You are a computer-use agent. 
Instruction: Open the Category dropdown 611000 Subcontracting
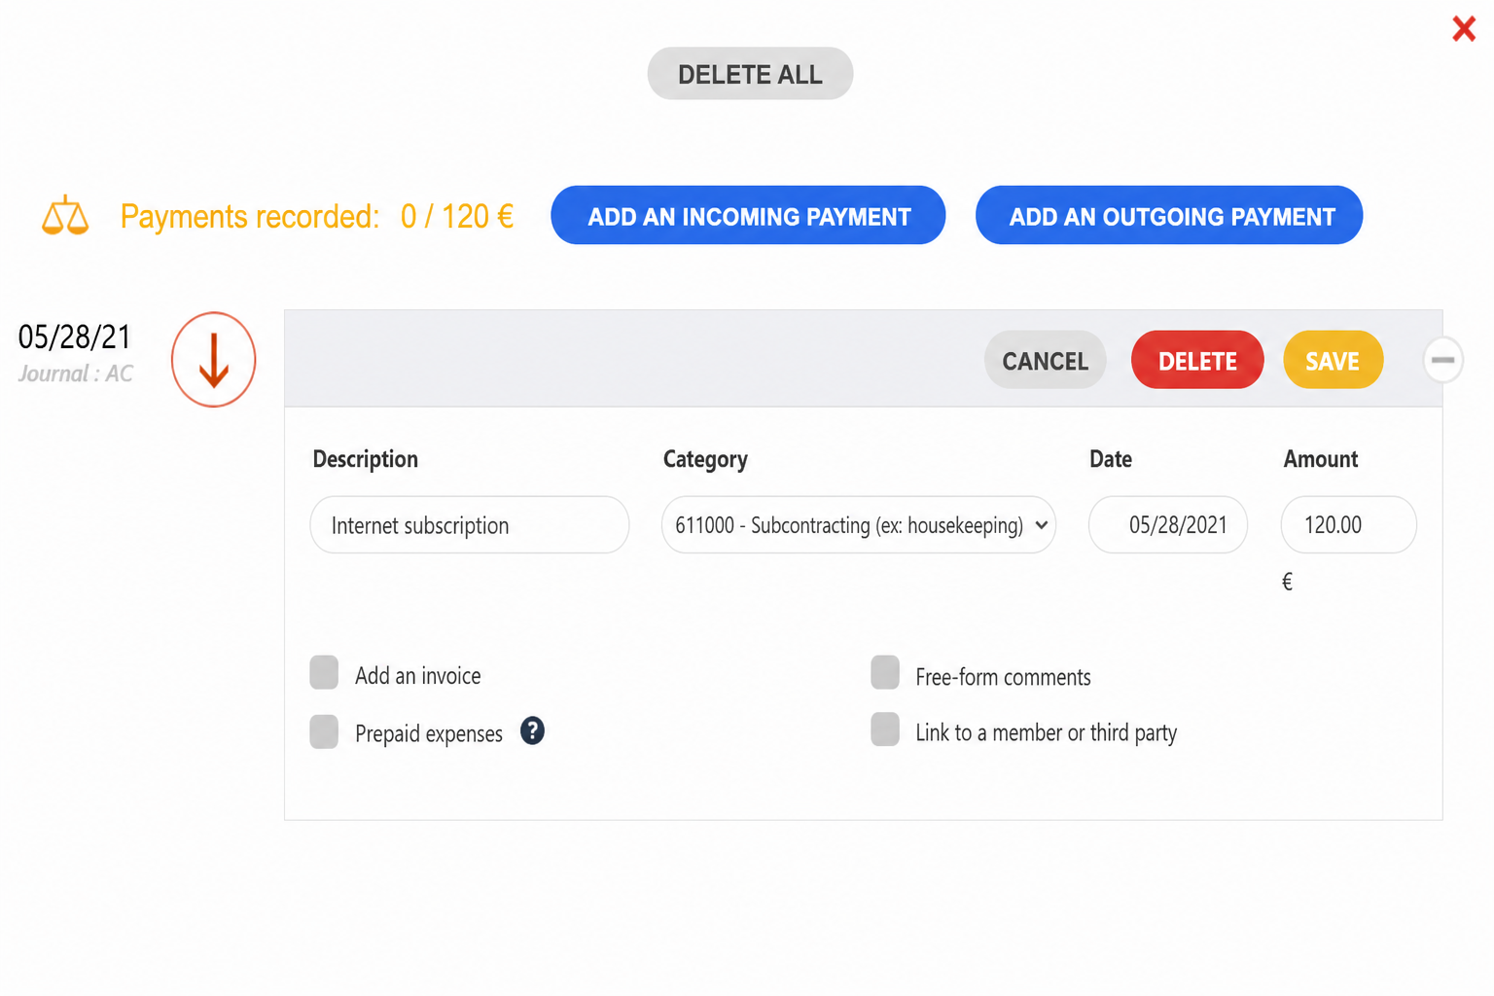click(859, 525)
